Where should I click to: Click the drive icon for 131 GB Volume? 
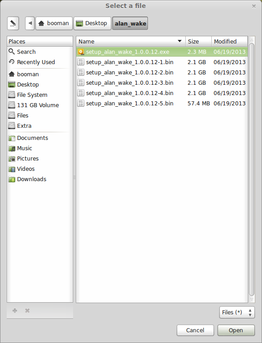click(x=12, y=105)
